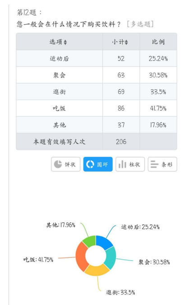Click the donut icon in 圆环 button
183x305 pixels.
(x=90, y=164)
